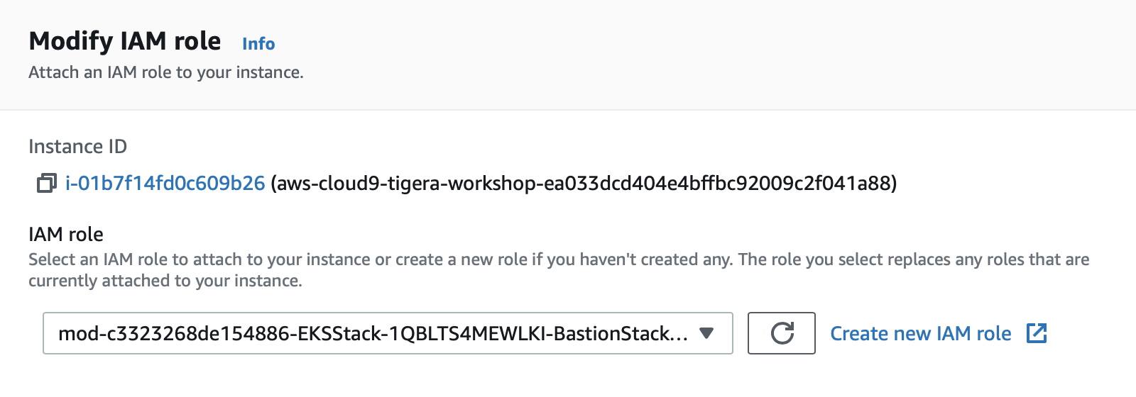Open the Info link next to Modify IAM role
The image size is (1136, 397).
click(258, 44)
